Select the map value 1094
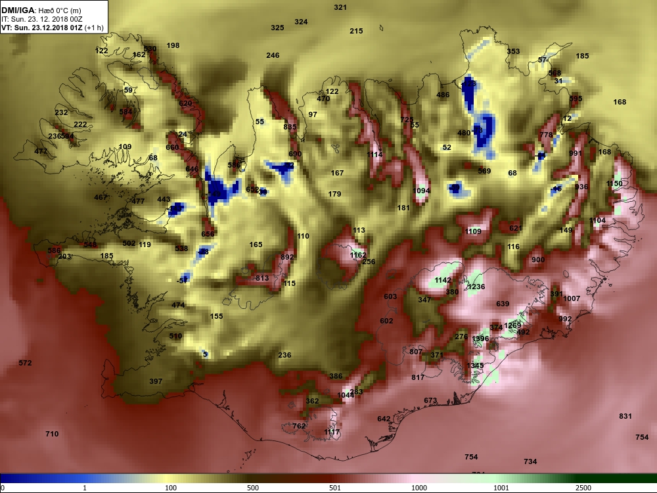657x493 pixels. tap(422, 191)
